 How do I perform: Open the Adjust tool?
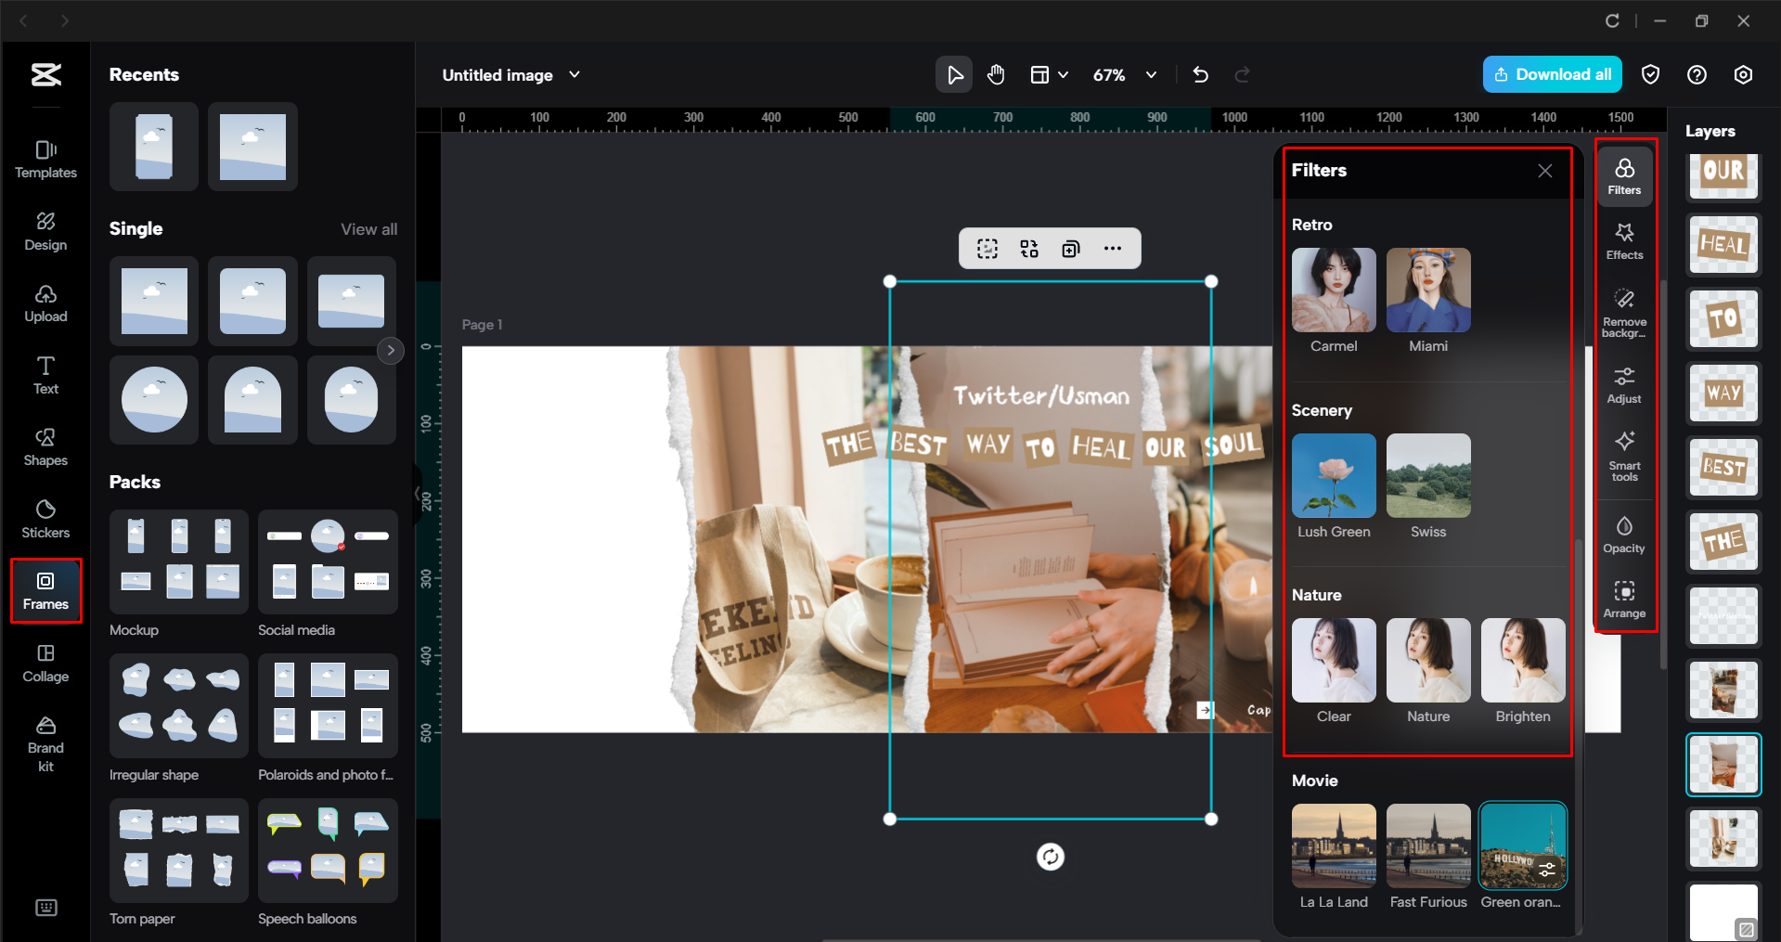(1624, 385)
